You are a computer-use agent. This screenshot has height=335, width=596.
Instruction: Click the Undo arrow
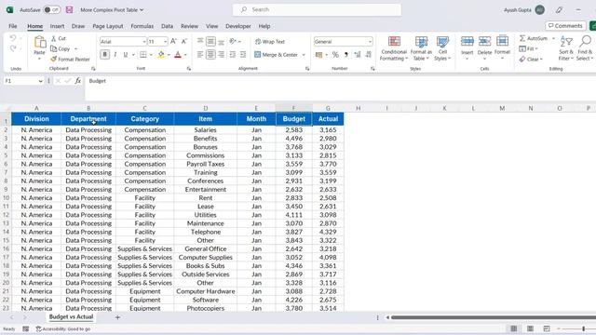tap(13, 38)
